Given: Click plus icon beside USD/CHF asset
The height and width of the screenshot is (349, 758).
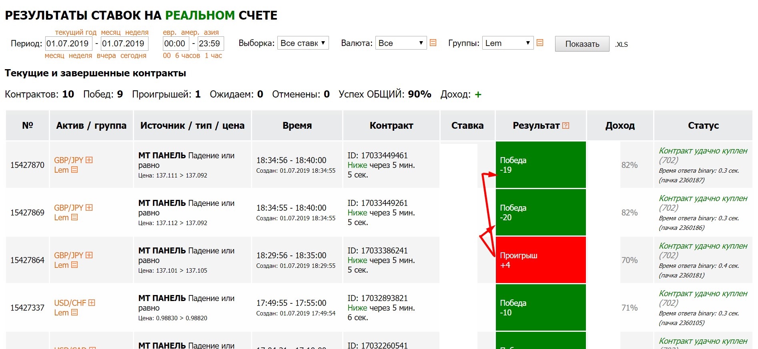Looking at the screenshot, I should tap(92, 303).
